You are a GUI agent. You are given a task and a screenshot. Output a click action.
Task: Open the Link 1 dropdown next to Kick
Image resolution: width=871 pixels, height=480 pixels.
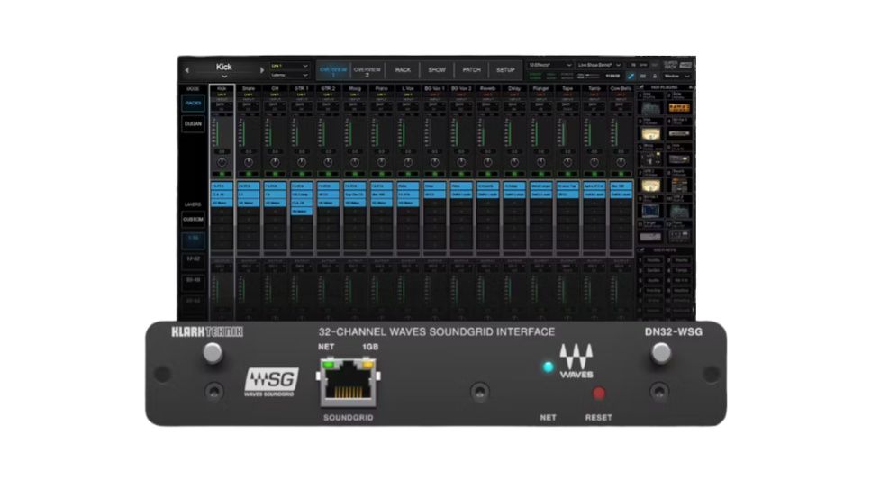pyautogui.click(x=289, y=66)
